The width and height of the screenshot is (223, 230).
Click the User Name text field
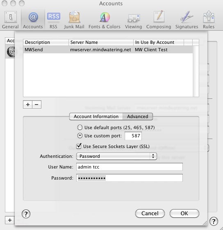130,167
